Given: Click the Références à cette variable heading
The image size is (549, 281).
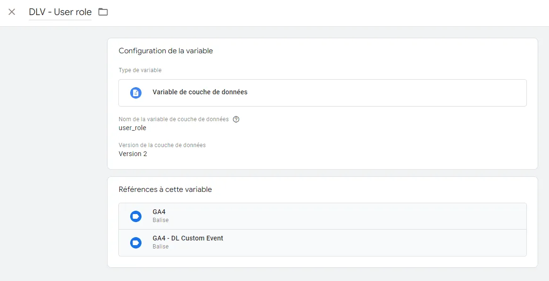Looking at the screenshot, I should (x=165, y=190).
